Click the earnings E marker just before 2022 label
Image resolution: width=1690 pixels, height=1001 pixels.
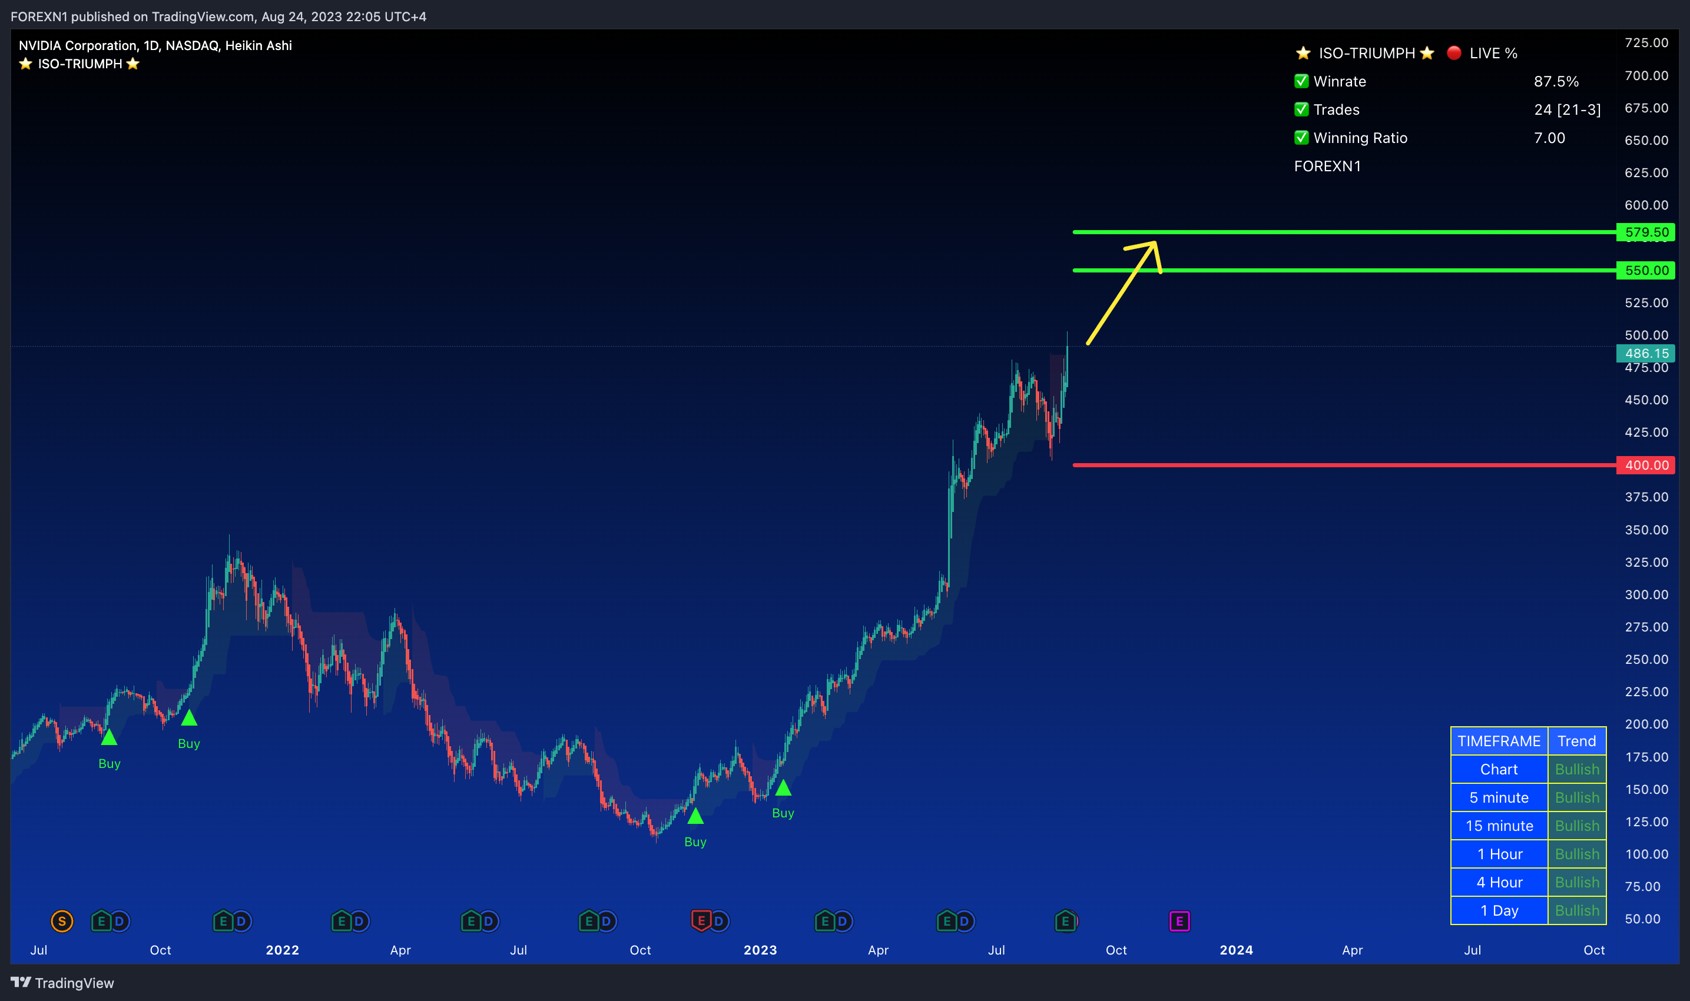[x=223, y=921]
